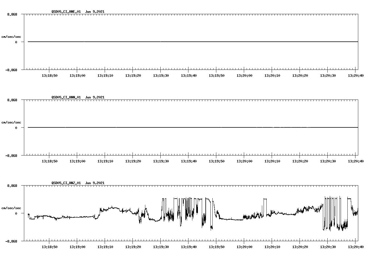Click 13:20:40 time label under HNZ plot
The image size is (378, 257).
[x=356, y=247]
